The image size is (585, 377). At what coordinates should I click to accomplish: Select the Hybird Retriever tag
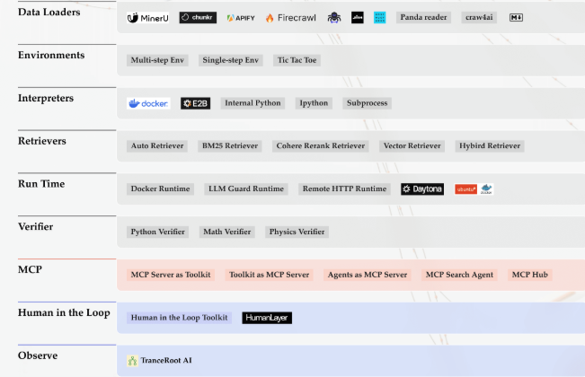click(490, 146)
